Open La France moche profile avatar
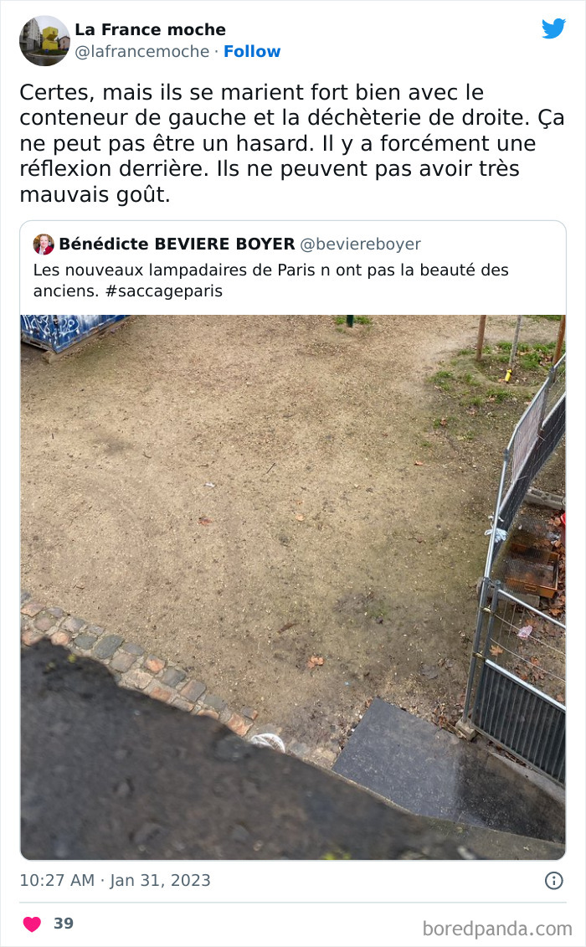The image size is (586, 947). point(44,40)
